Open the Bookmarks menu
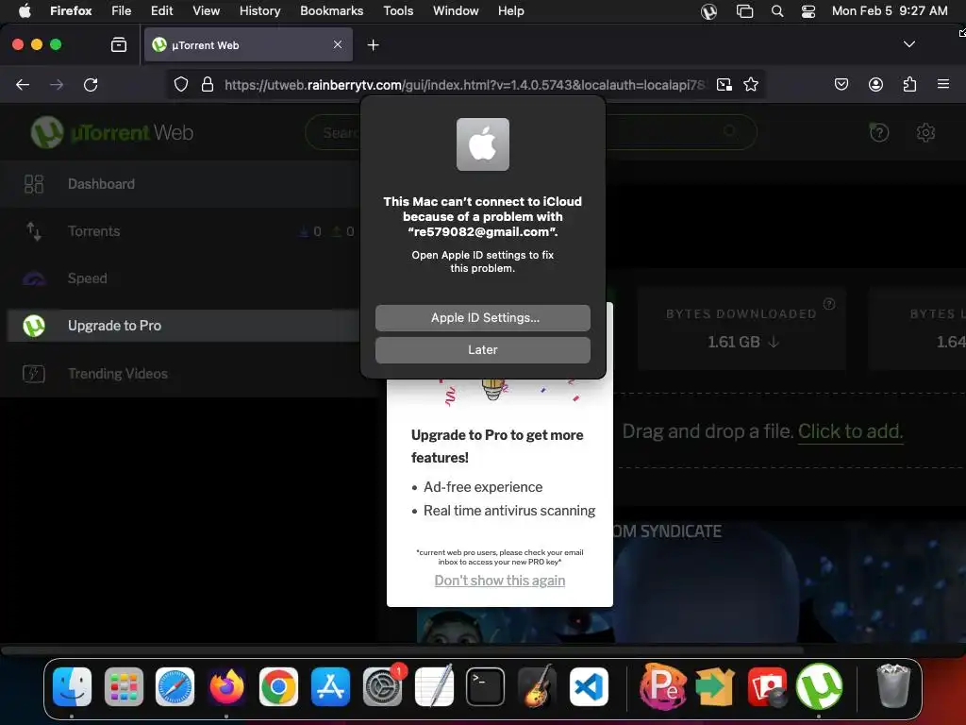 point(331,11)
